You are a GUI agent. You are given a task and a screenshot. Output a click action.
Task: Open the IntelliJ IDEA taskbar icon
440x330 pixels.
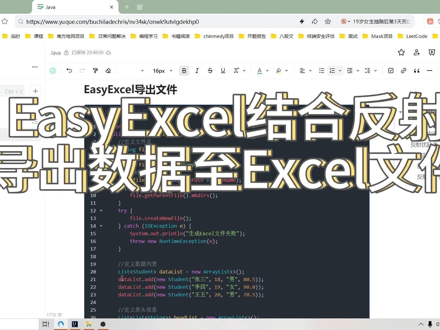pos(75,324)
